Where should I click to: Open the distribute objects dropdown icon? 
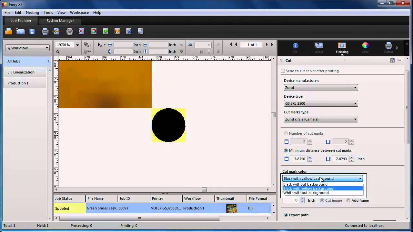coord(87,52)
